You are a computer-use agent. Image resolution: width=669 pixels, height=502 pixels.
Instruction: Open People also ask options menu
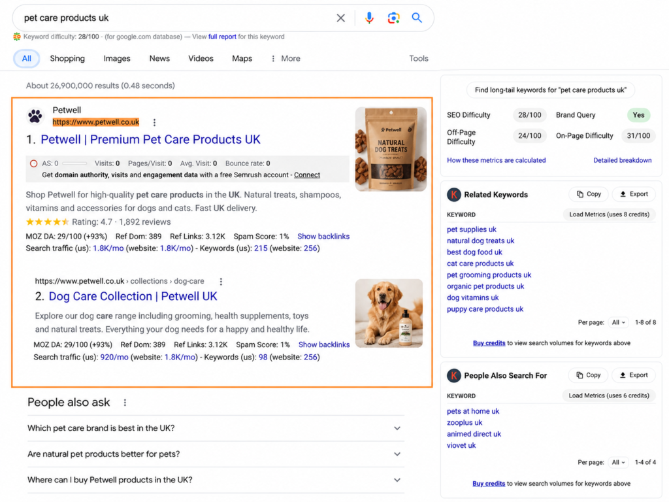[x=125, y=403]
